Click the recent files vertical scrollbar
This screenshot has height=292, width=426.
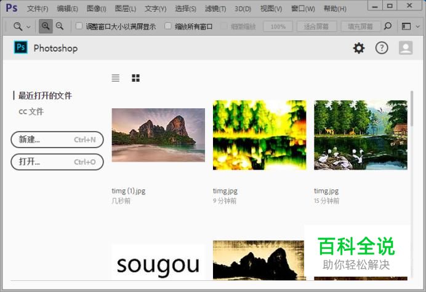[x=412, y=109]
